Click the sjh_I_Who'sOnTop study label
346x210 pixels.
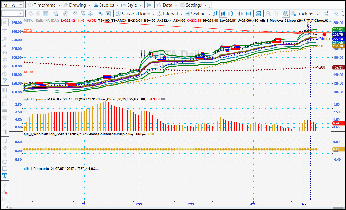coord(85,134)
